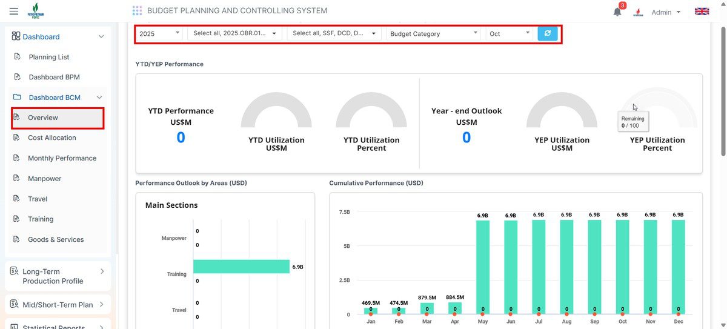Open the SSF, DCD department dropdown
The width and height of the screenshot is (727, 329).
click(334, 34)
